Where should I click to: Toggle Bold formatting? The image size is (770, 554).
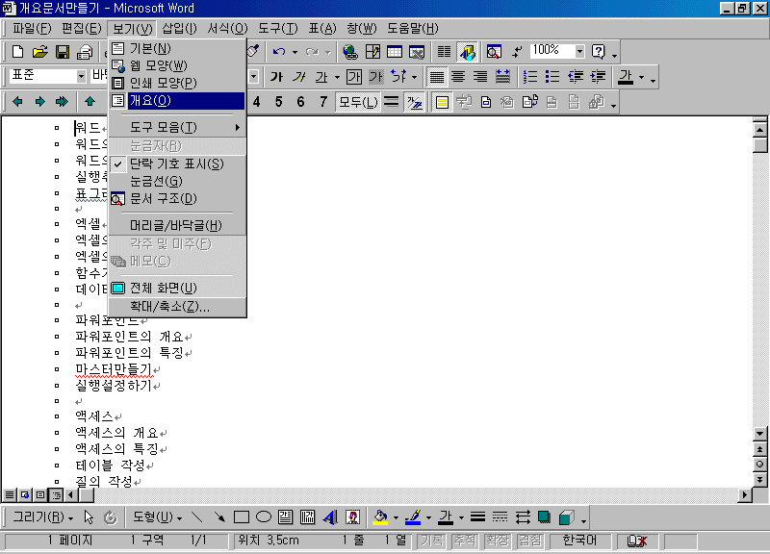tap(276, 77)
